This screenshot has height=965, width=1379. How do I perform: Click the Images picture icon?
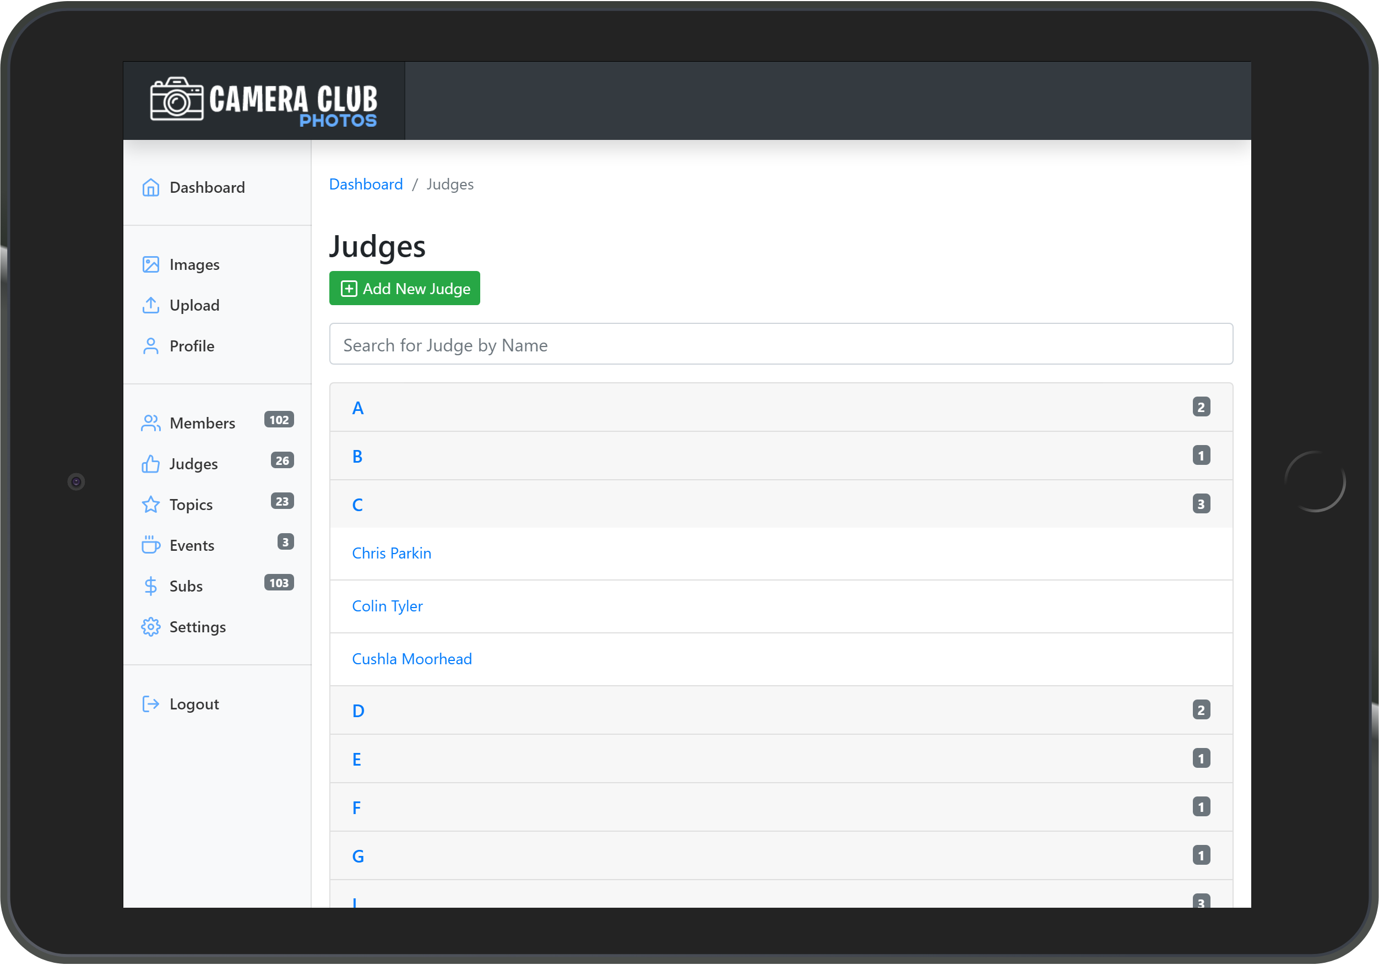(x=150, y=264)
